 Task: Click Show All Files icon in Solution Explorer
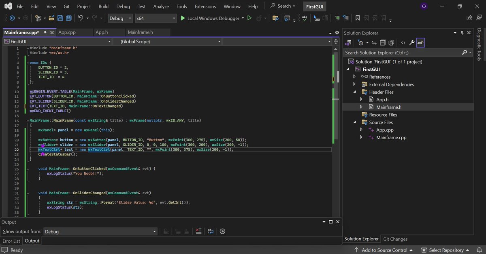click(391, 42)
